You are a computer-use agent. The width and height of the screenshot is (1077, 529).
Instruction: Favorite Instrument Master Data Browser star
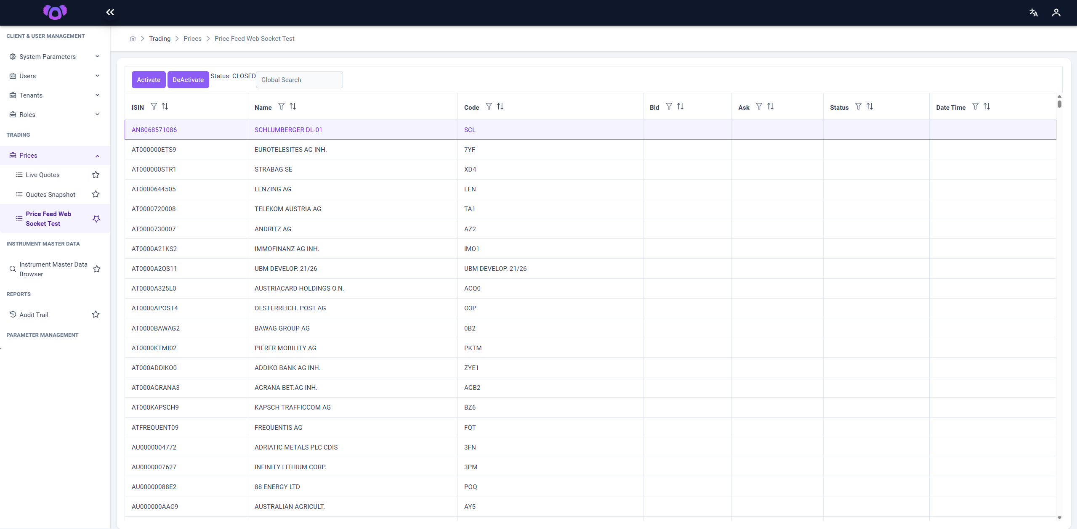tap(97, 269)
